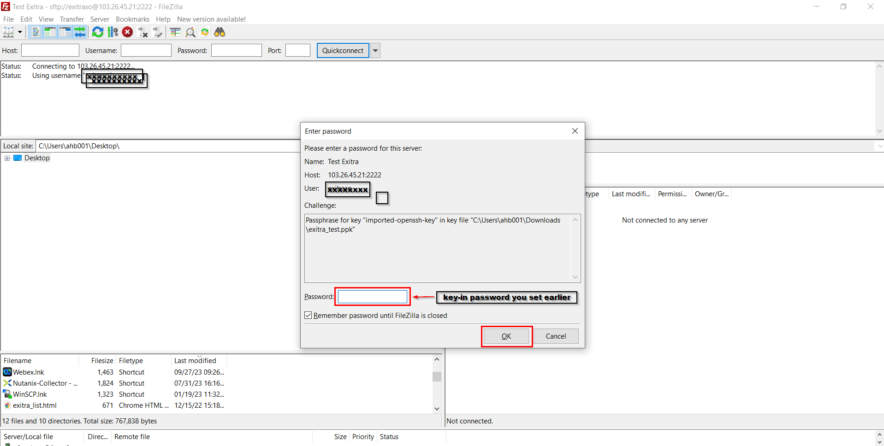Close the Enter password dialog
The width and height of the screenshot is (884, 446).
click(575, 131)
